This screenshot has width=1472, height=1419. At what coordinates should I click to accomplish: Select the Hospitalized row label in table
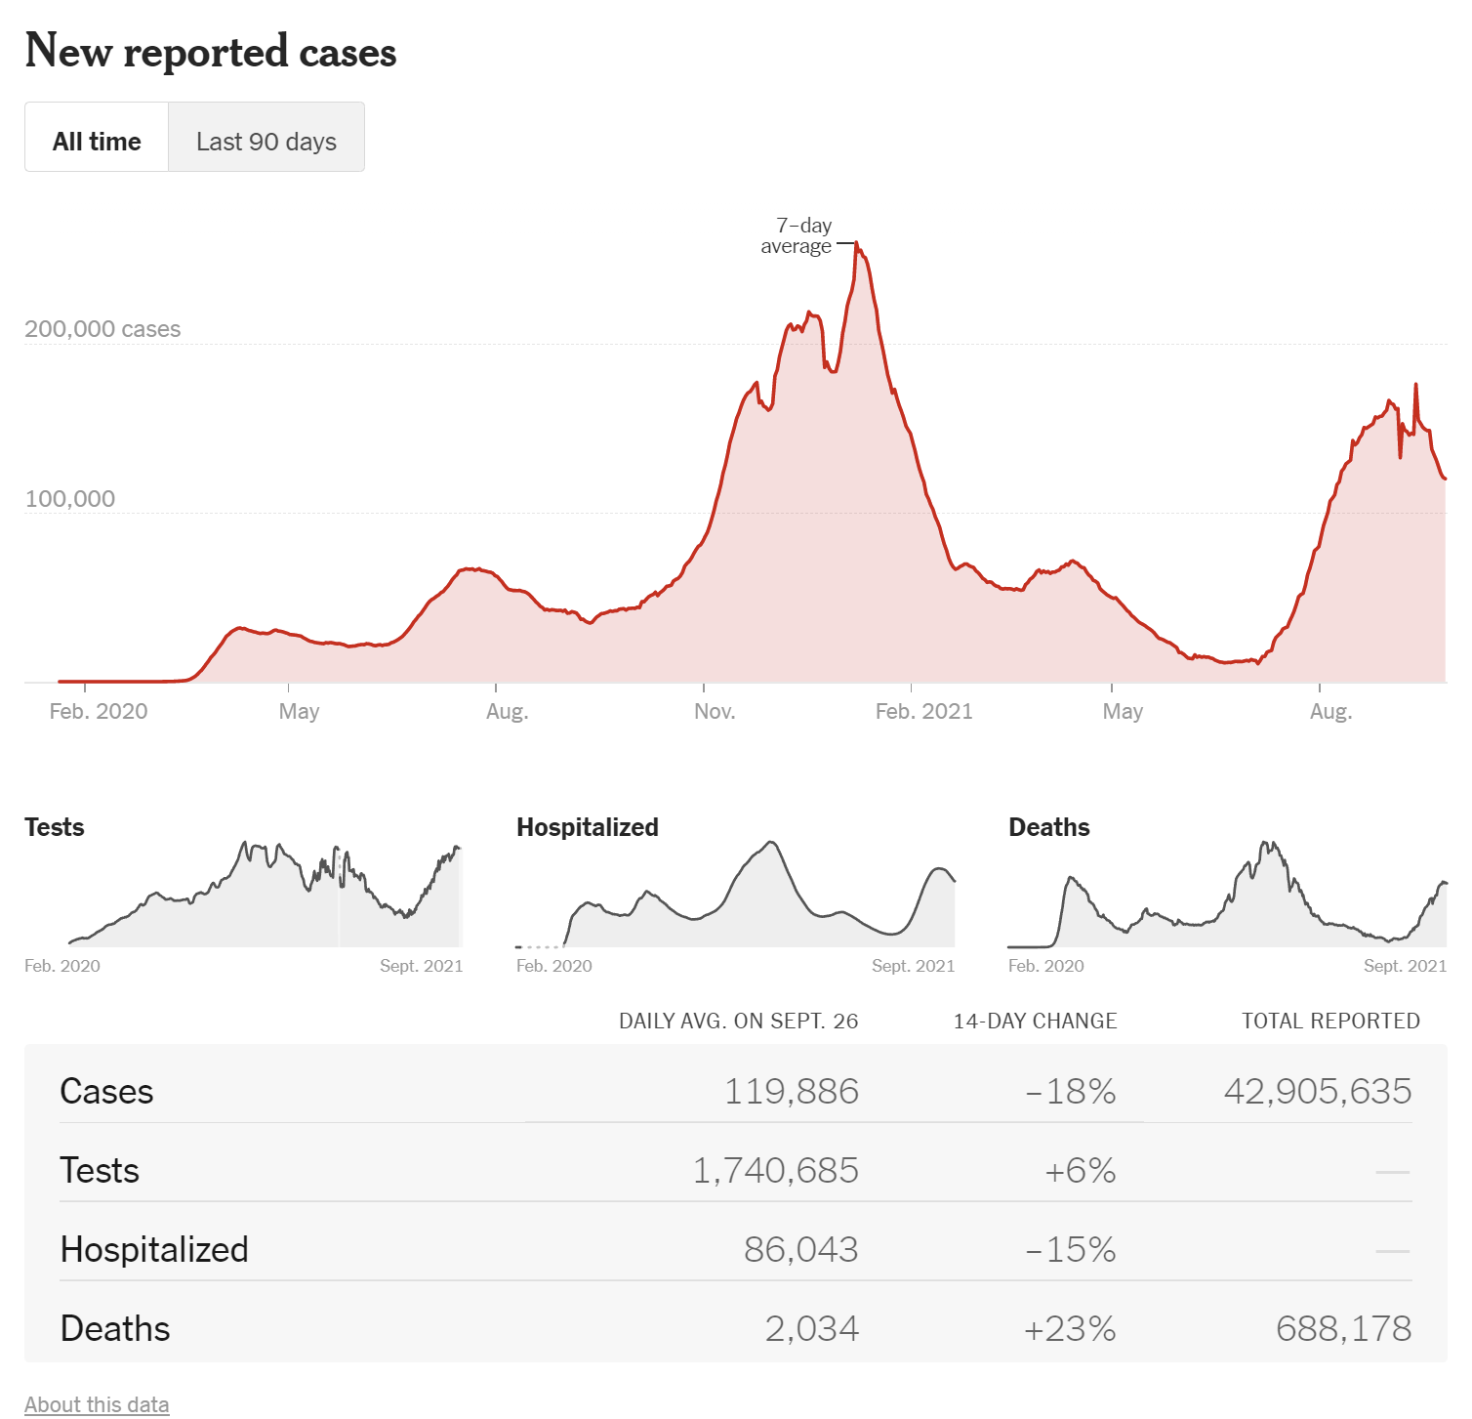pyautogui.click(x=154, y=1249)
